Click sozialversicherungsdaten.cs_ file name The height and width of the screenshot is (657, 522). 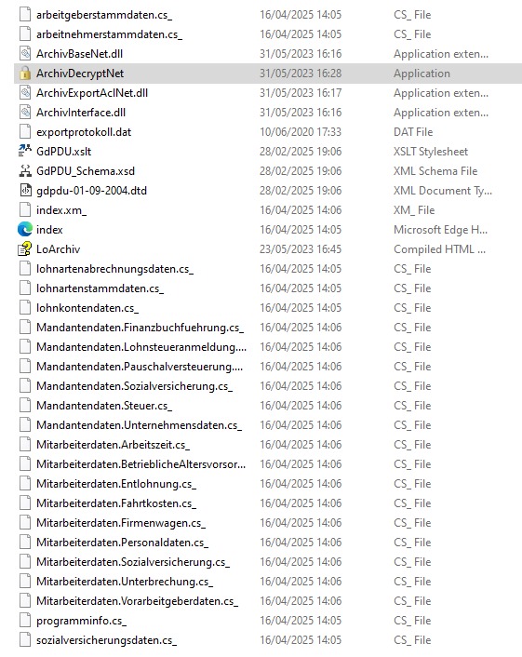[x=107, y=640]
